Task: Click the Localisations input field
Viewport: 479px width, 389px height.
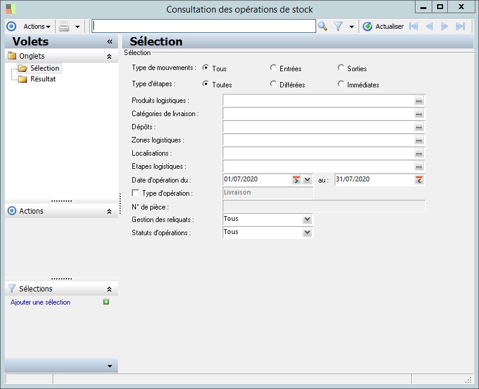Action: 318,153
